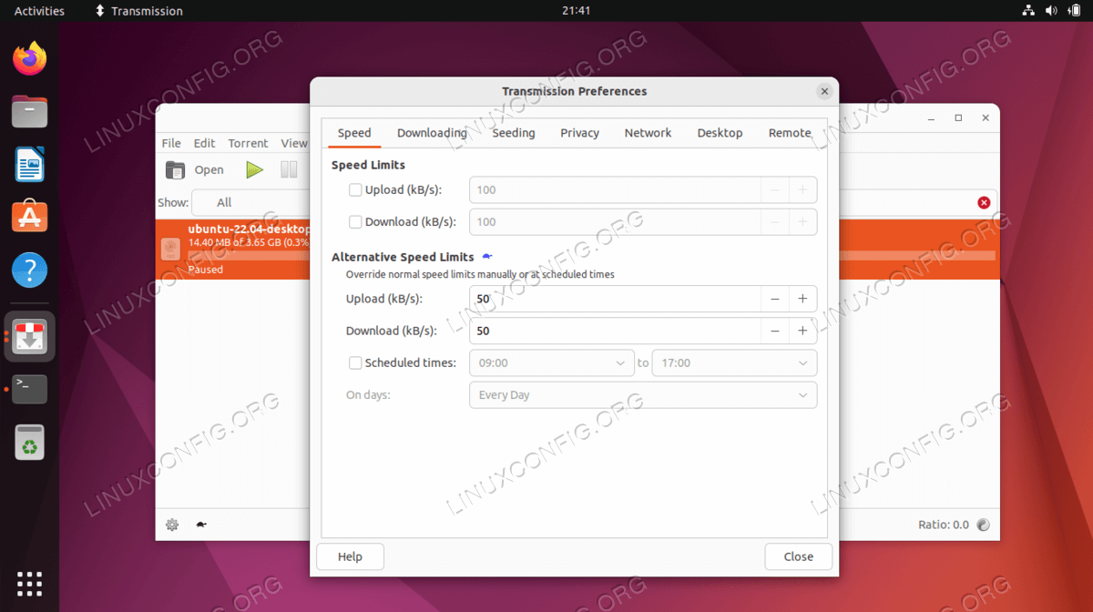
Task: Enable the Download speed limit checkbox
Action: (355, 222)
